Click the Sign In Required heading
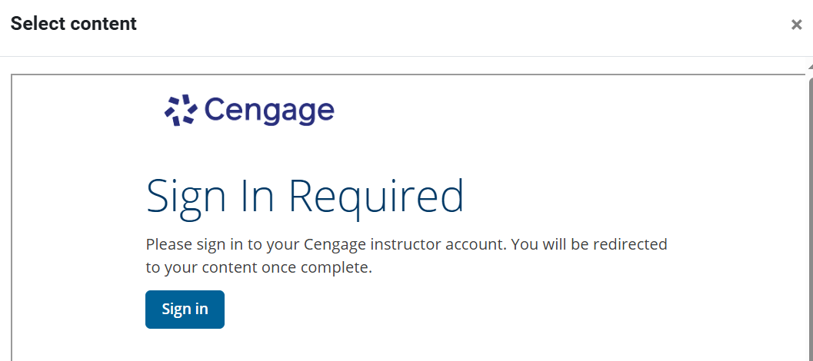 pyautogui.click(x=305, y=197)
